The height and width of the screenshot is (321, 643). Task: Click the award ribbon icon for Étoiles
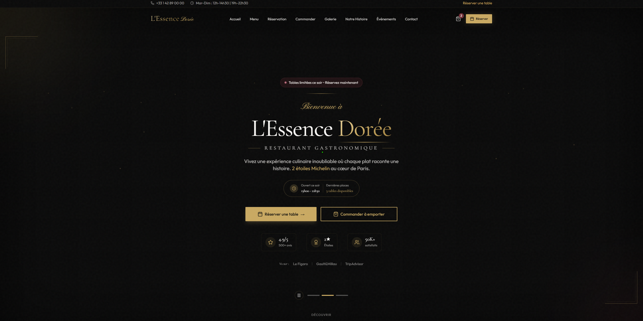[x=316, y=242]
